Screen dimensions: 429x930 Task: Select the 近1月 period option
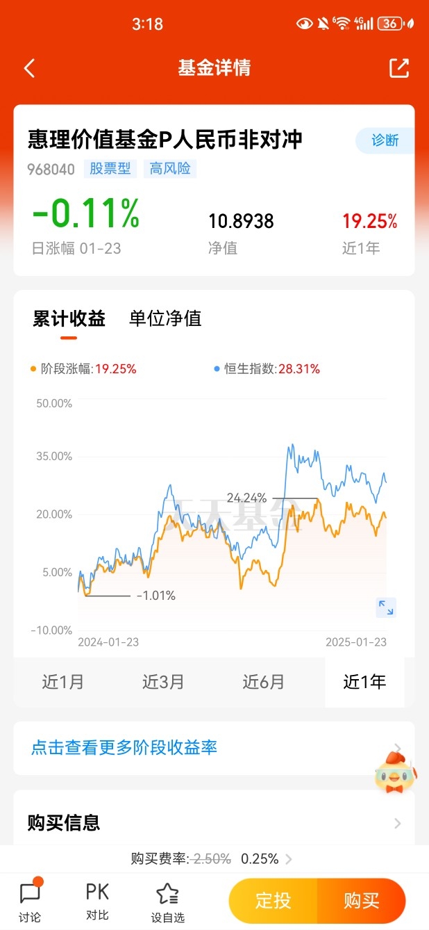(63, 682)
